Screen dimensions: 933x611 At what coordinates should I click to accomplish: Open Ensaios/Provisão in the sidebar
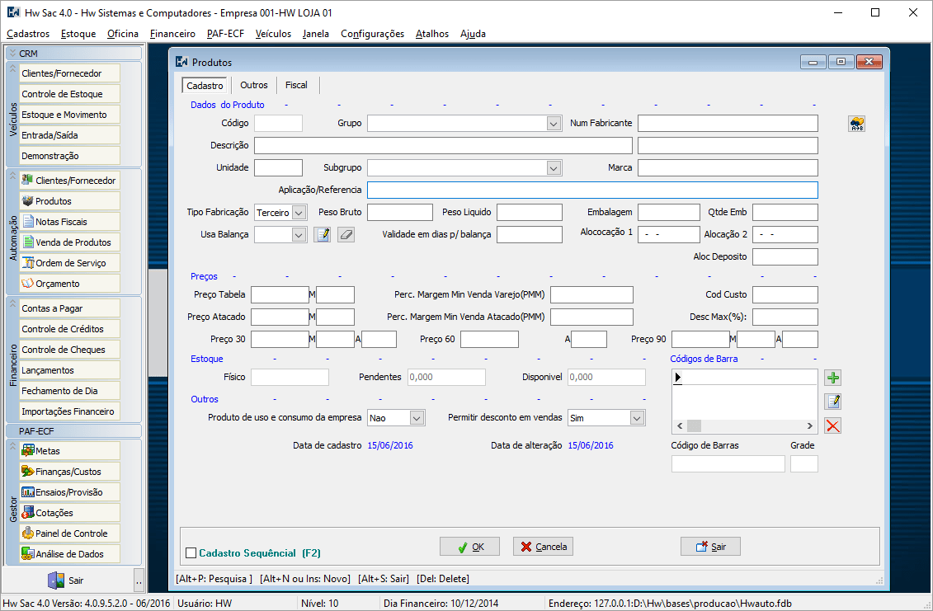tap(69, 492)
